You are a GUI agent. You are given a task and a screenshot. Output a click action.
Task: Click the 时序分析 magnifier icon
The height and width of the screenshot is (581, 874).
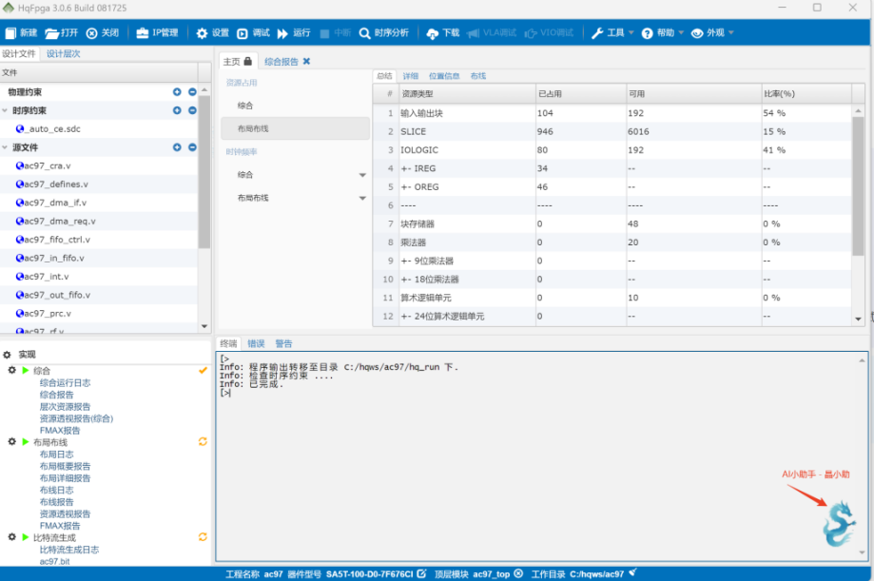365,33
